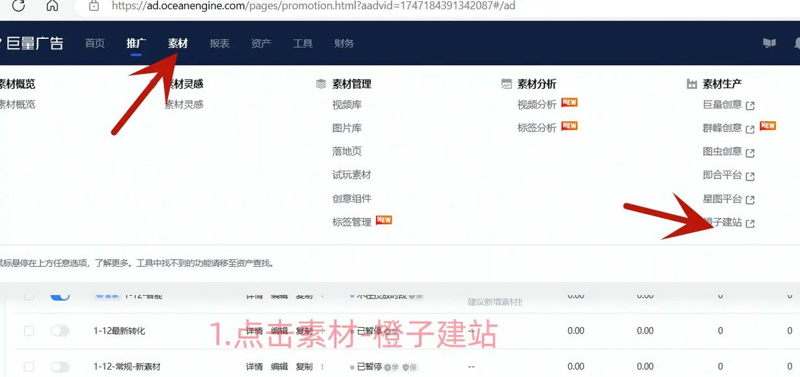Open 落地页 under 素材管理

click(347, 151)
